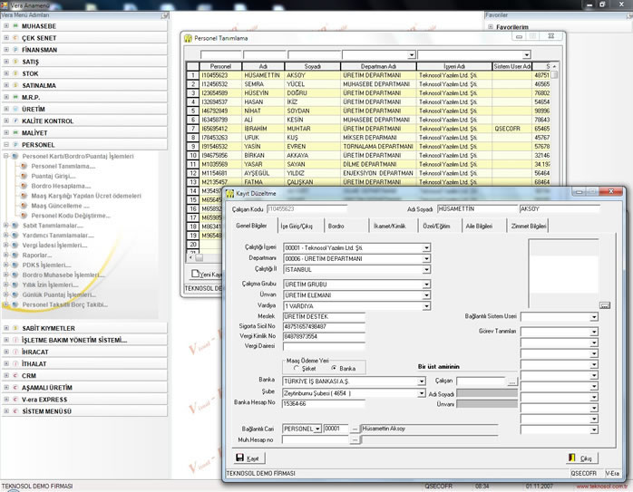
Task: Open the SİSTEM MENÜSÜ module
Action: tap(84, 411)
